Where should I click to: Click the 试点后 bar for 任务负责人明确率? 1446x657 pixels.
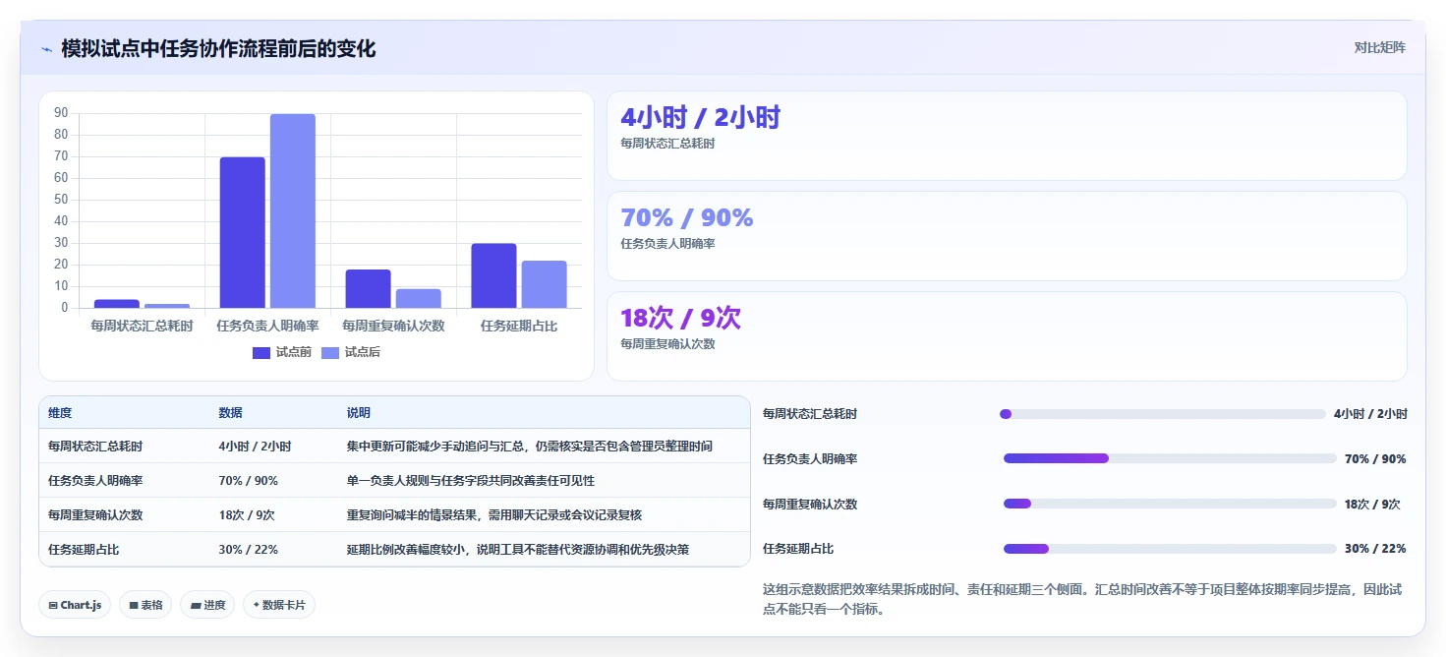[293, 211]
